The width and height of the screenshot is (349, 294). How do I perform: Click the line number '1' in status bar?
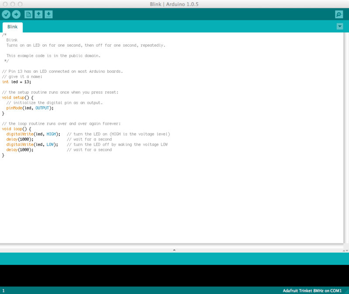pos(3,291)
